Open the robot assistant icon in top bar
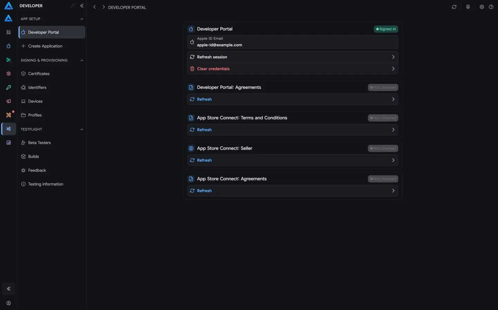This screenshot has width=498, height=310. point(468,7)
